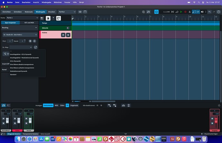This screenshot has height=143, width=222.
Task: Click the tempo mode button showing 120
Action: [x=196, y=12]
